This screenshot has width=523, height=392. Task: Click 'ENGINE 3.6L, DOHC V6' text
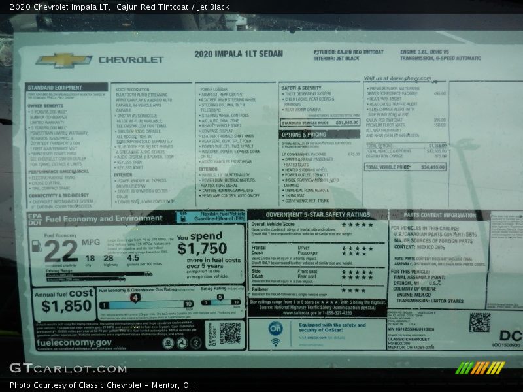pos(424,52)
